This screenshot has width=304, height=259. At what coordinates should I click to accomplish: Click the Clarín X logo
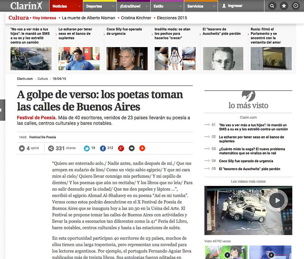click(26, 6)
